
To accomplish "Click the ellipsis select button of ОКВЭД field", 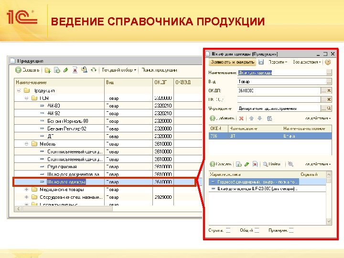I will 323,99.
